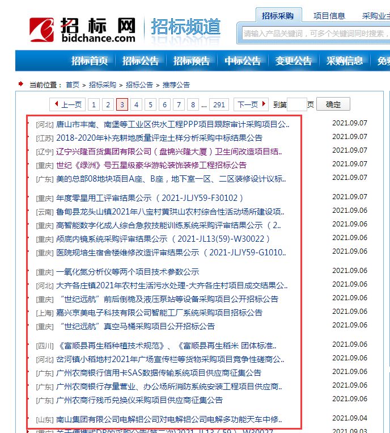
Task: Click date 2021.09.04 on 南山集团 row
Action: pos(350,418)
